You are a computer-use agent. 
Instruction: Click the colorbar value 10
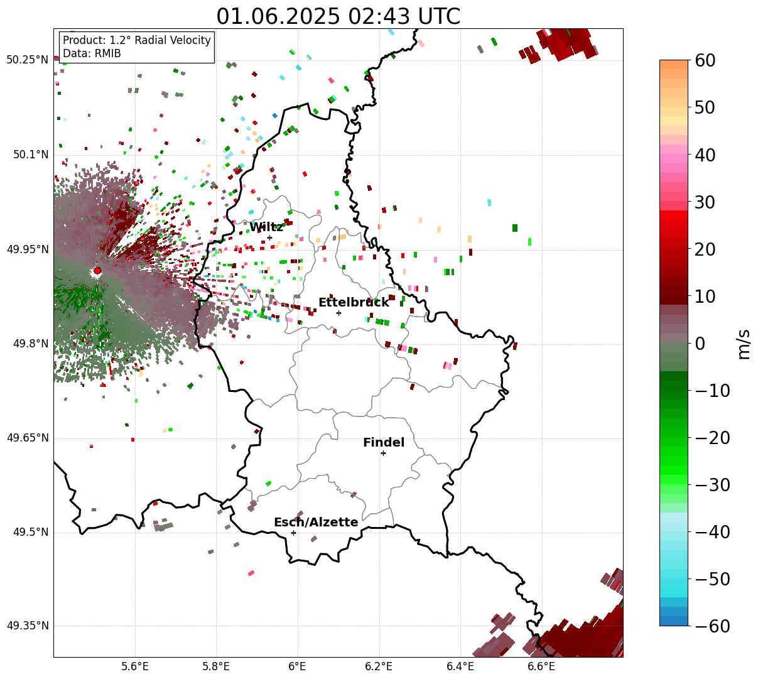tap(705, 296)
